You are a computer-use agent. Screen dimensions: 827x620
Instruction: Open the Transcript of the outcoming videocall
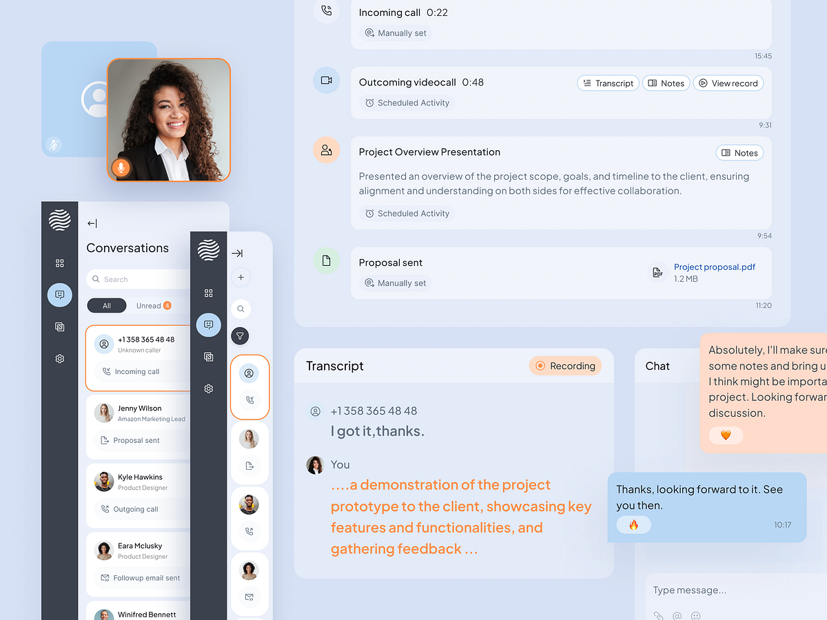[608, 83]
